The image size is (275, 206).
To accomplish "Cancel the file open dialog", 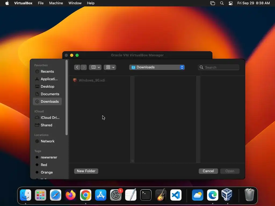I will [208, 171].
